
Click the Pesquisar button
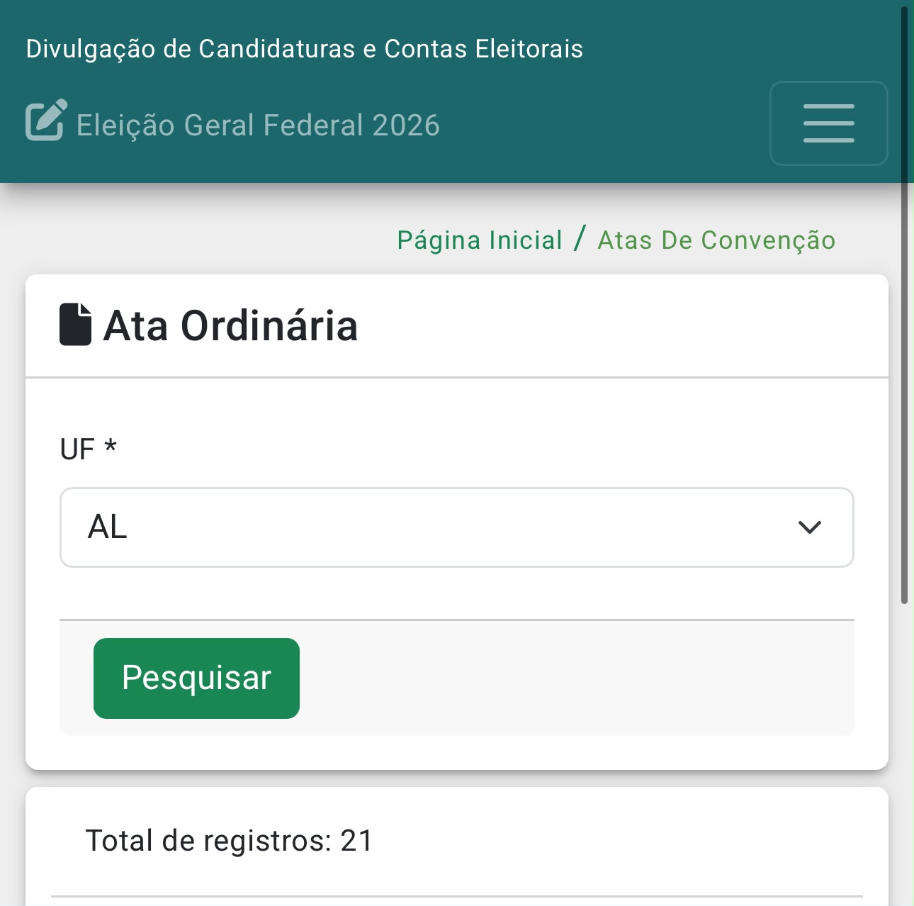click(x=196, y=678)
